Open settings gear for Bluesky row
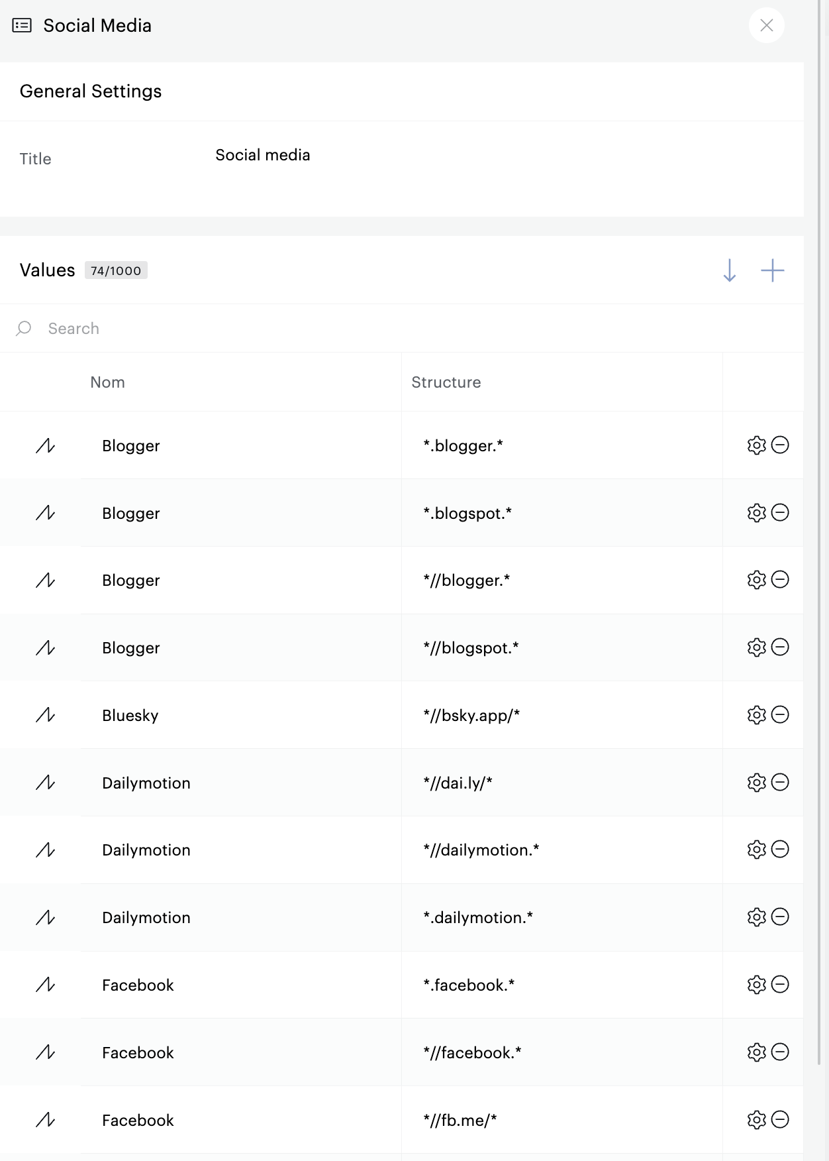 pyautogui.click(x=756, y=715)
